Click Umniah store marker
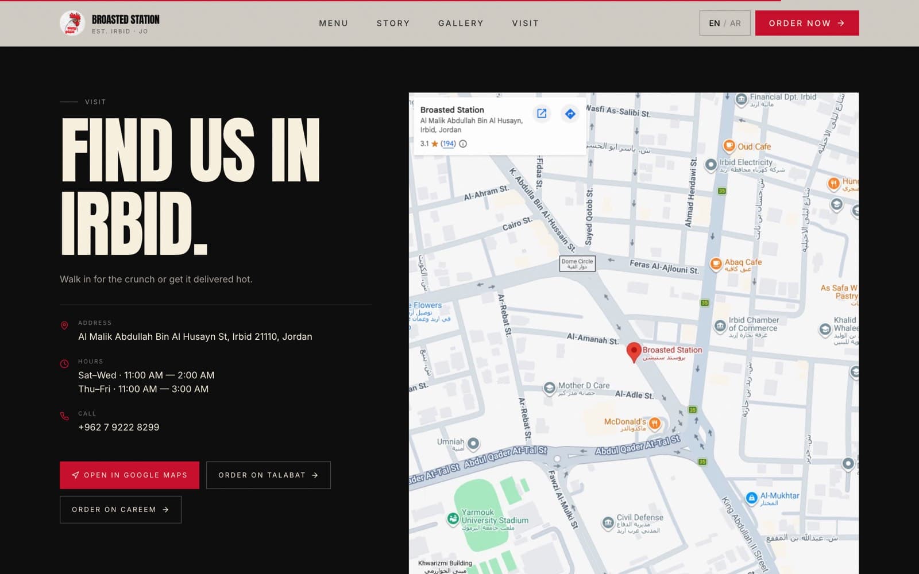Viewport: 919px width, 574px height. pyautogui.click(x=473, y=443)
